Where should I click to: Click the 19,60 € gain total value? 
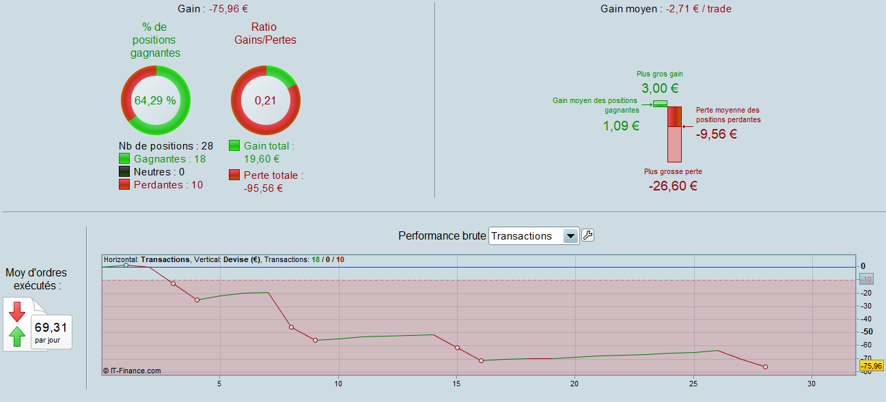[262, 158]
